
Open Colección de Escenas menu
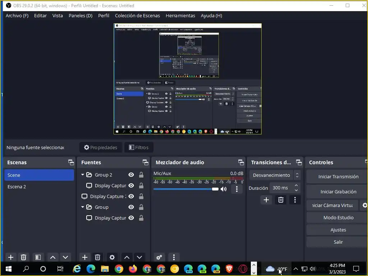coord(137,15)
